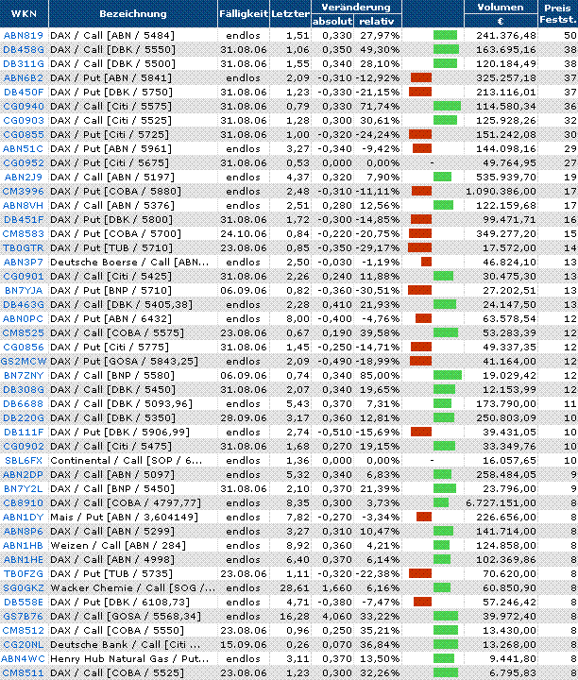Open WKN link ABN819
578x680 pixels.
(24, 35)
